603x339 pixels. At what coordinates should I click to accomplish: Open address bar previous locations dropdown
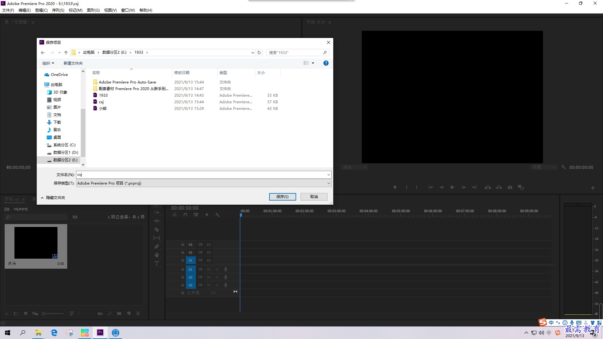[x=253, y=53]
